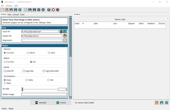Click Session Stats Elapsed column header

pyautogui.click(x=131, y=23)
